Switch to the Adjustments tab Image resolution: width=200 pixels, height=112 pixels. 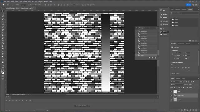point(181,44)
